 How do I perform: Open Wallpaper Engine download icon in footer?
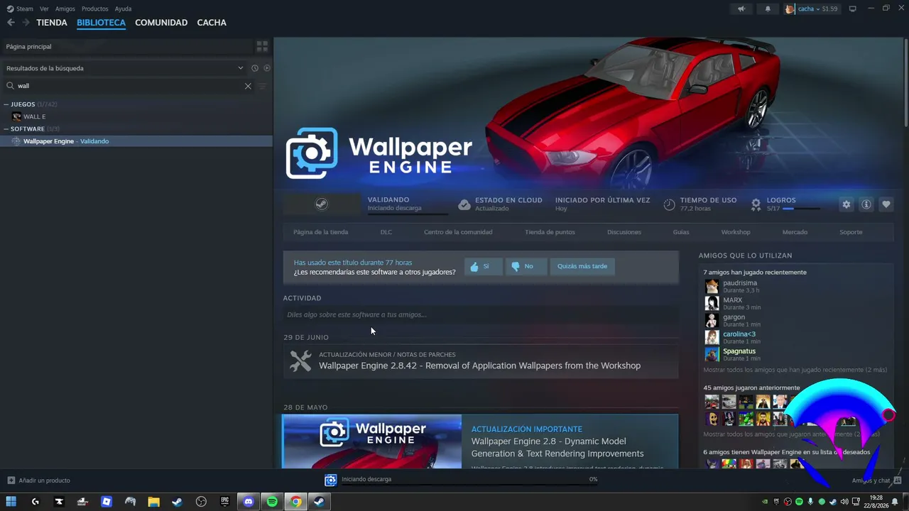coord(330,480)
